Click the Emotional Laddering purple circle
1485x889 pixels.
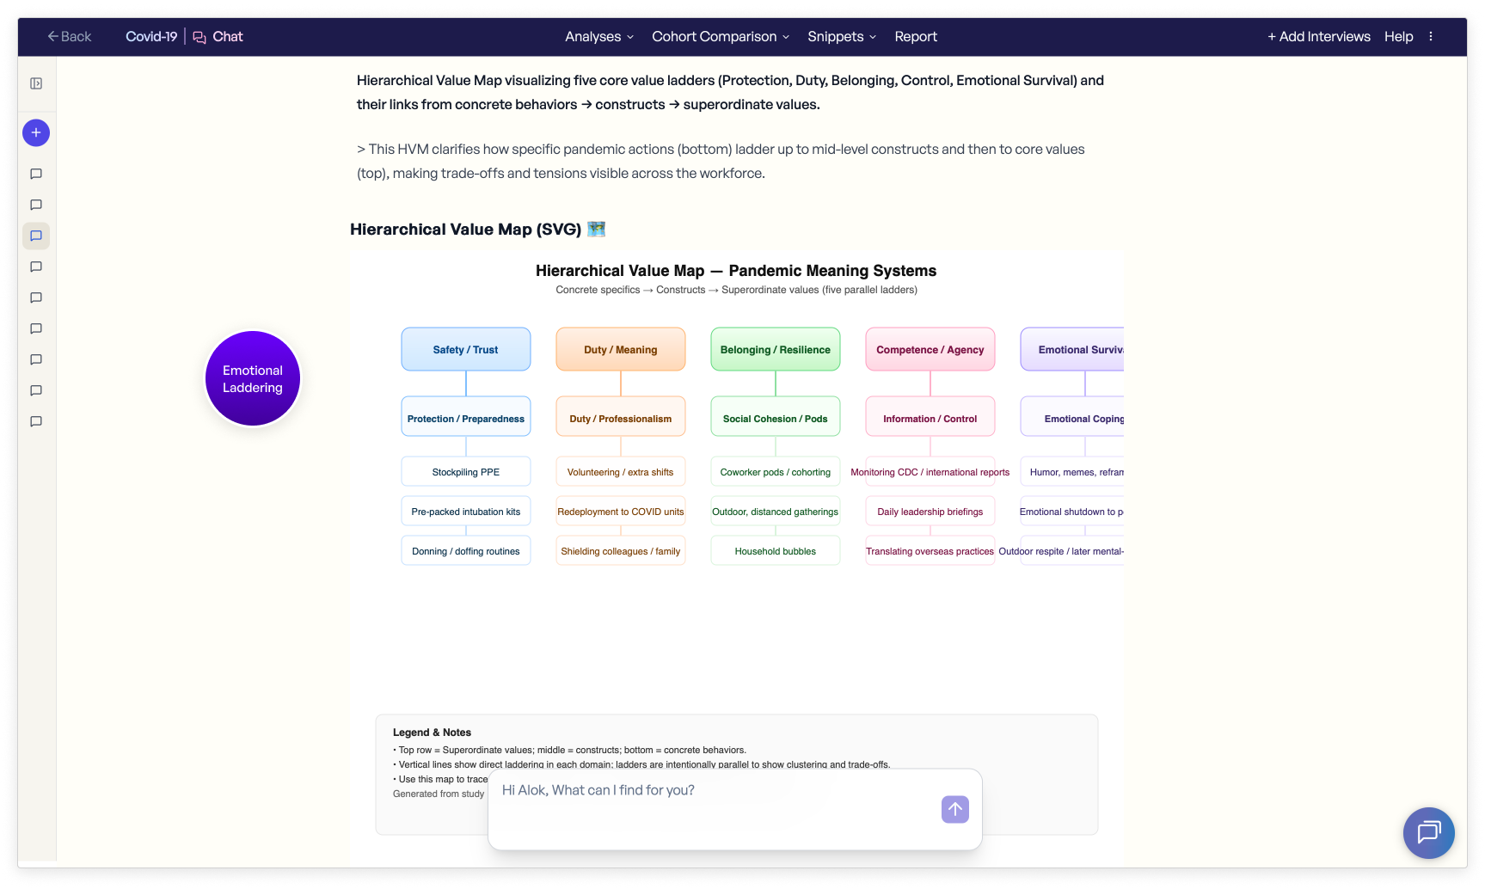tap(253, 378)
